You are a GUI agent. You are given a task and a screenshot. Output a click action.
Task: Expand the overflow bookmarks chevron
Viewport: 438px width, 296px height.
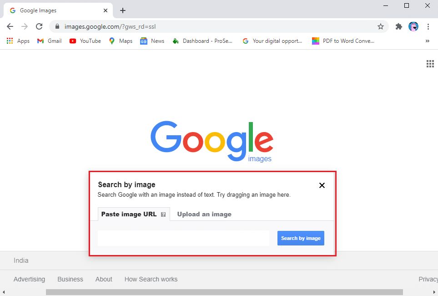click(x=427, y=41)
